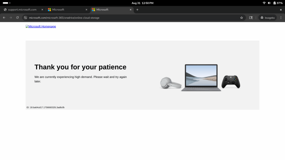Click the laptop image
The height and width of the screenshot is (160, 285).
point(201,77)
